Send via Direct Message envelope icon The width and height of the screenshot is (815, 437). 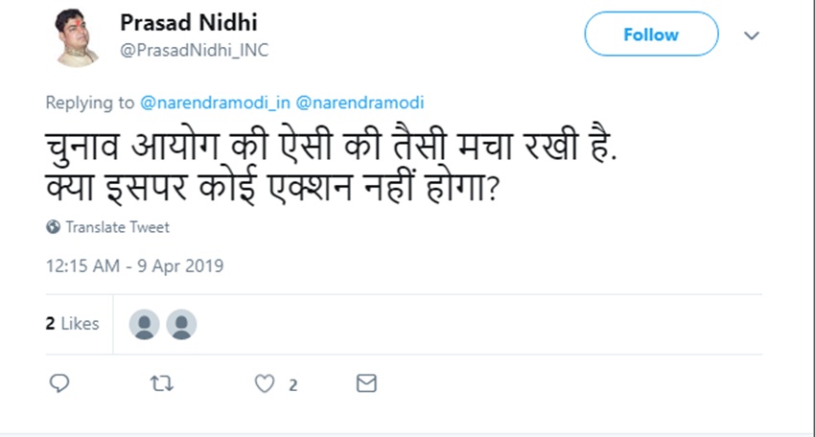click(x=366, y=383)
